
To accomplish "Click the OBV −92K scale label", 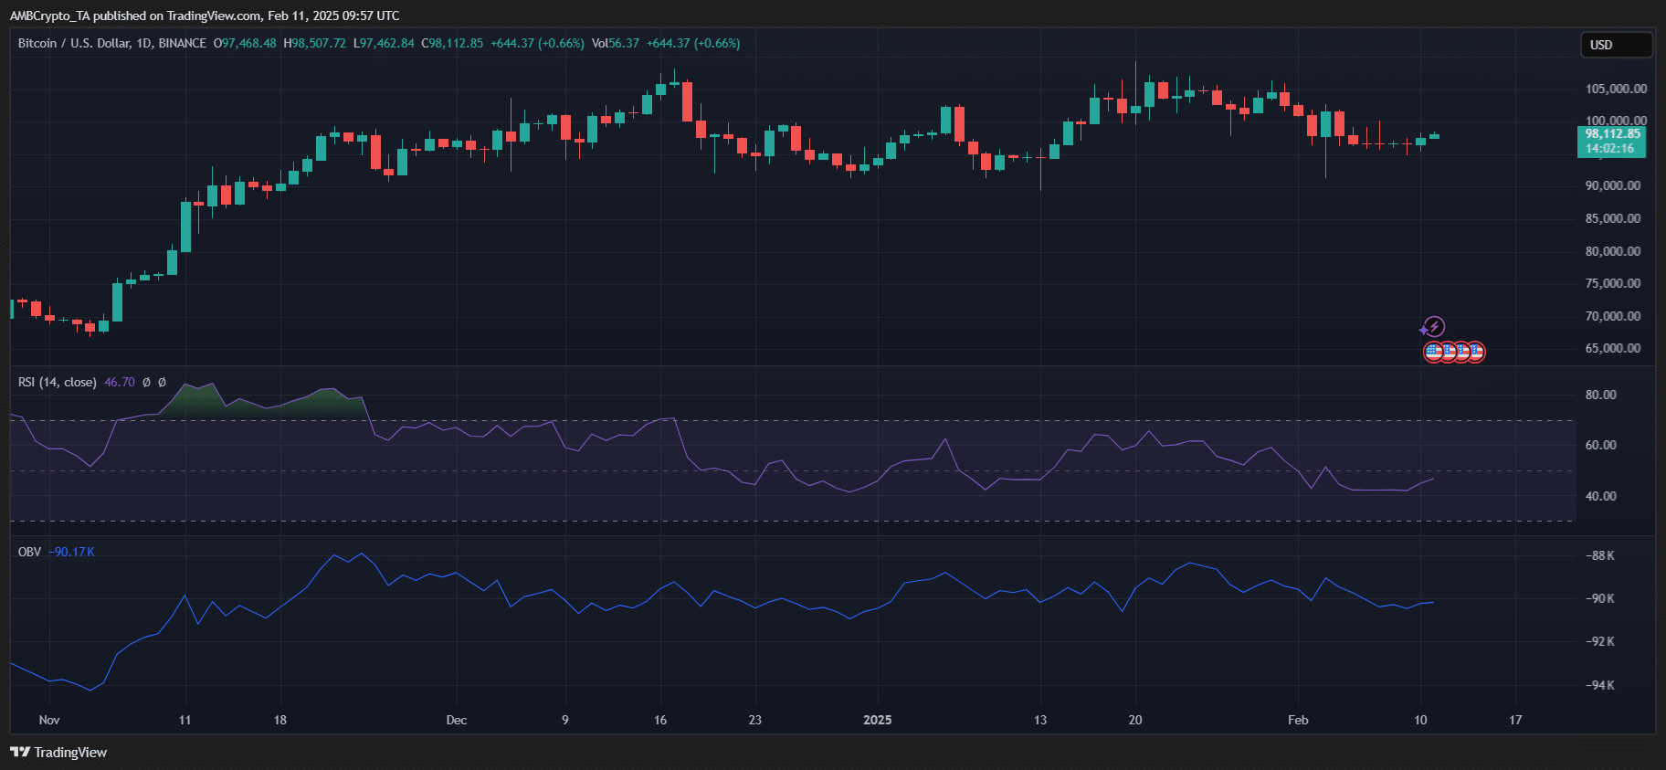I will click(x=1599, y=641).
